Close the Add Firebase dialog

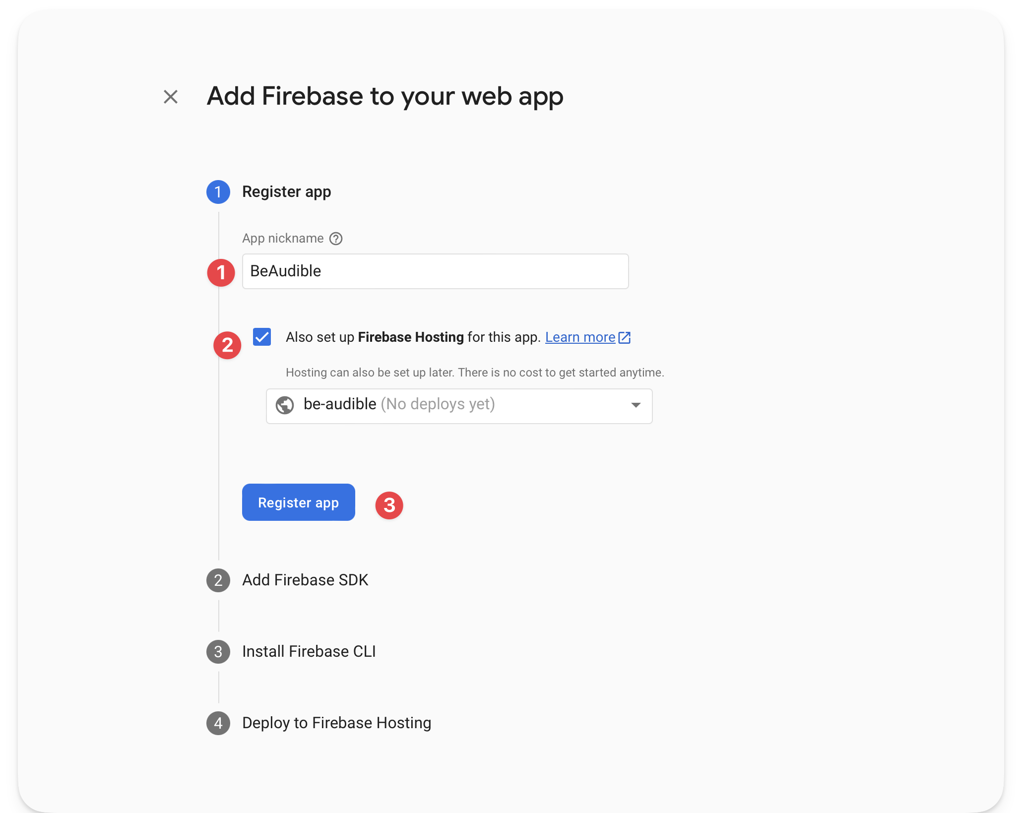pyautogui.click(x=171, y=97)
